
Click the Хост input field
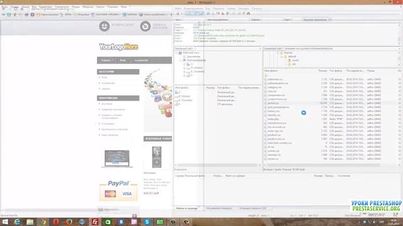coord(195,19)
